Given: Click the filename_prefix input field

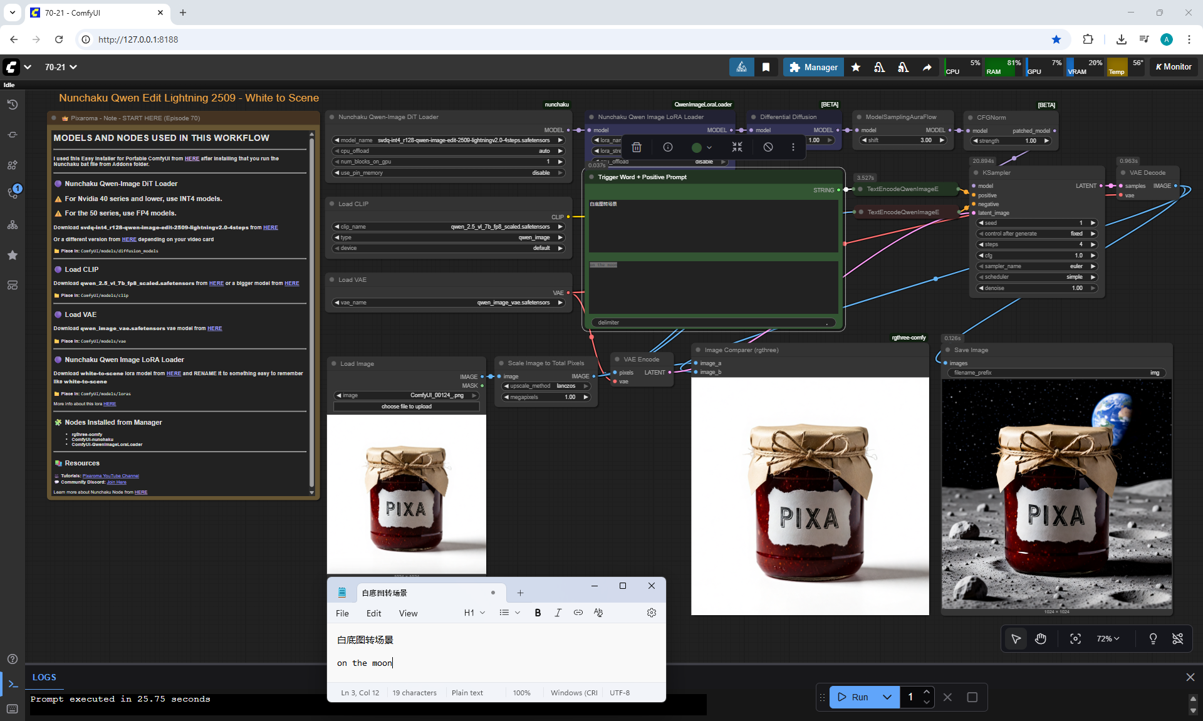Looking at the screenshot, I should [x=1056, y=373].
